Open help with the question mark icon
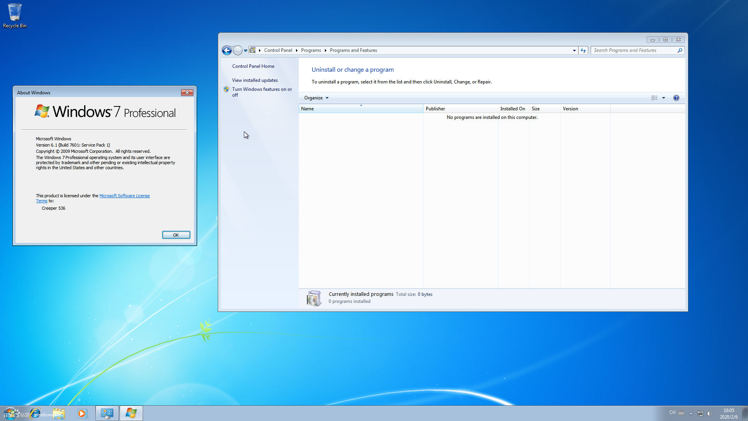Viewport: 748px width, 421px height. [676, 98]
